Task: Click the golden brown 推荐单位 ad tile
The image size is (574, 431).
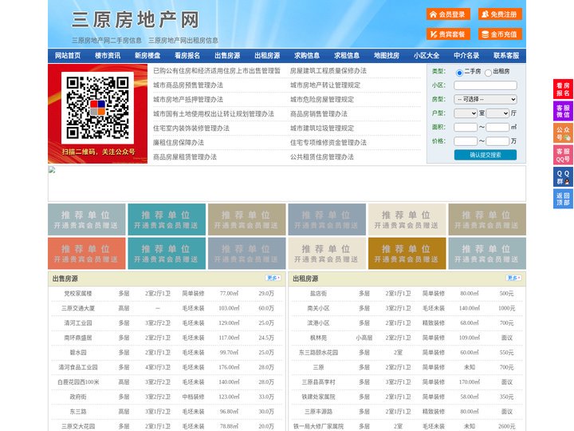Action: pos(407,253)
